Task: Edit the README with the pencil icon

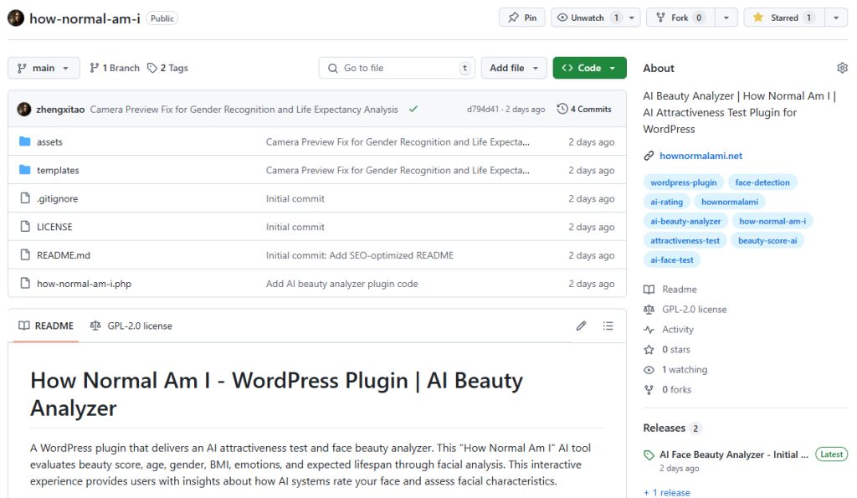Action: click(581, 326)
